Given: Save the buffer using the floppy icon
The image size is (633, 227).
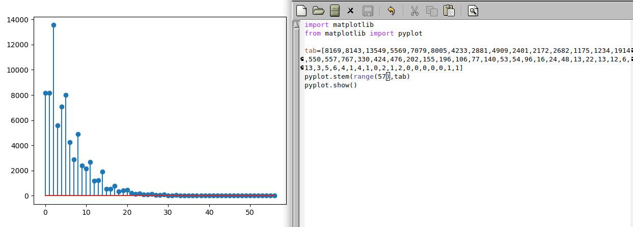Looking at the screenshot, I should 368,10.
